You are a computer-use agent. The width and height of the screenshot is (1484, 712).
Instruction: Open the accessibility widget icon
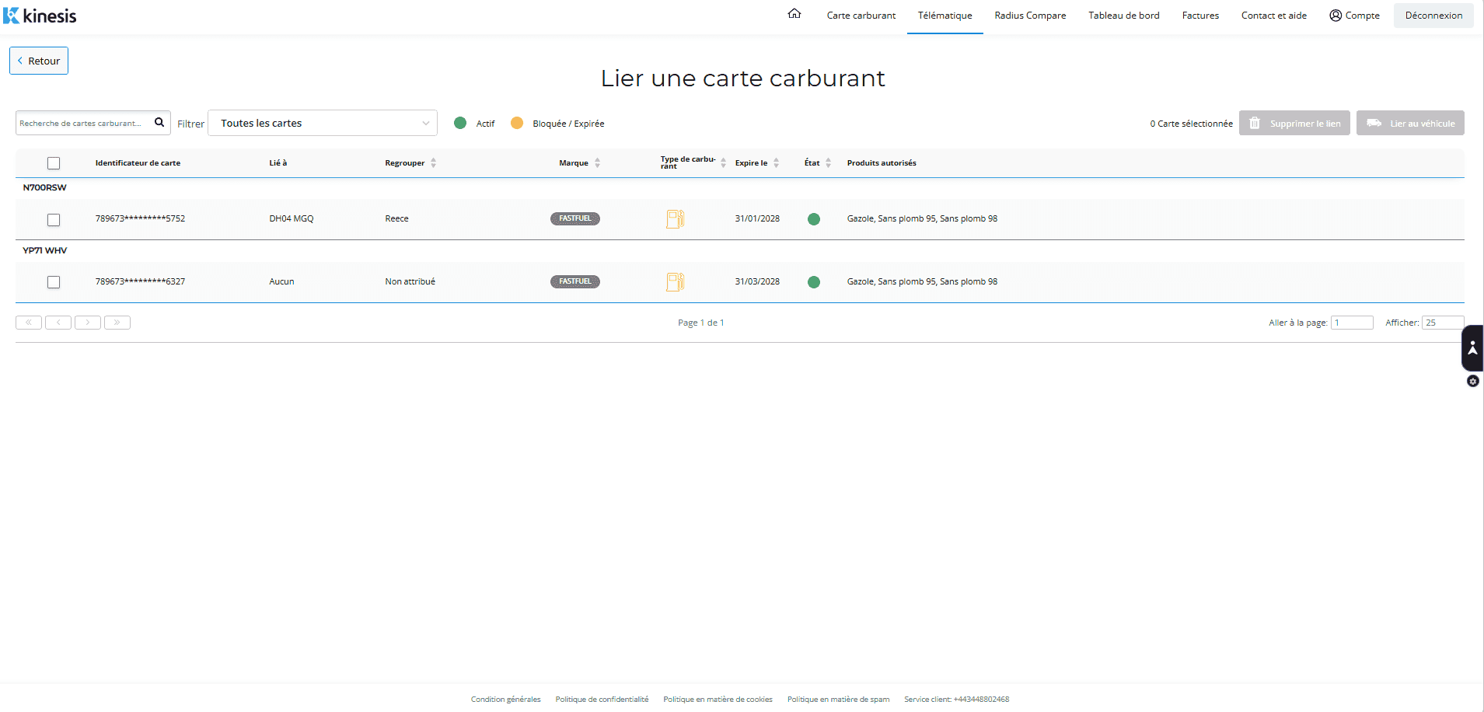click(1472, 347)
